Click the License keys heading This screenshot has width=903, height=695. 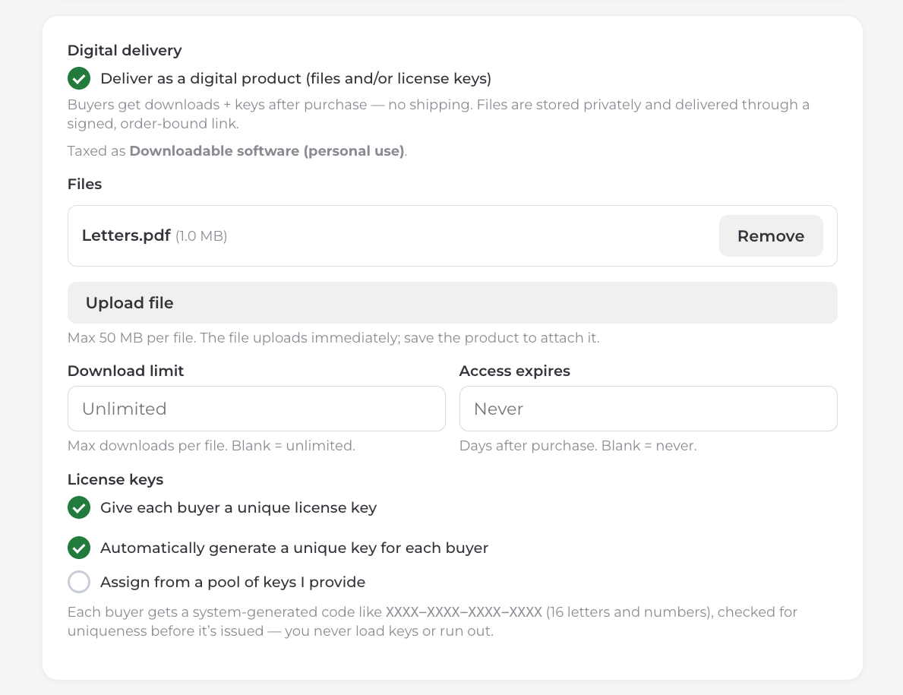(x=115, y=479)
